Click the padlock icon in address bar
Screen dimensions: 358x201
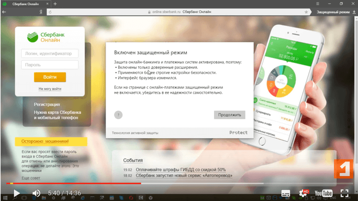(x=149, y=12)
